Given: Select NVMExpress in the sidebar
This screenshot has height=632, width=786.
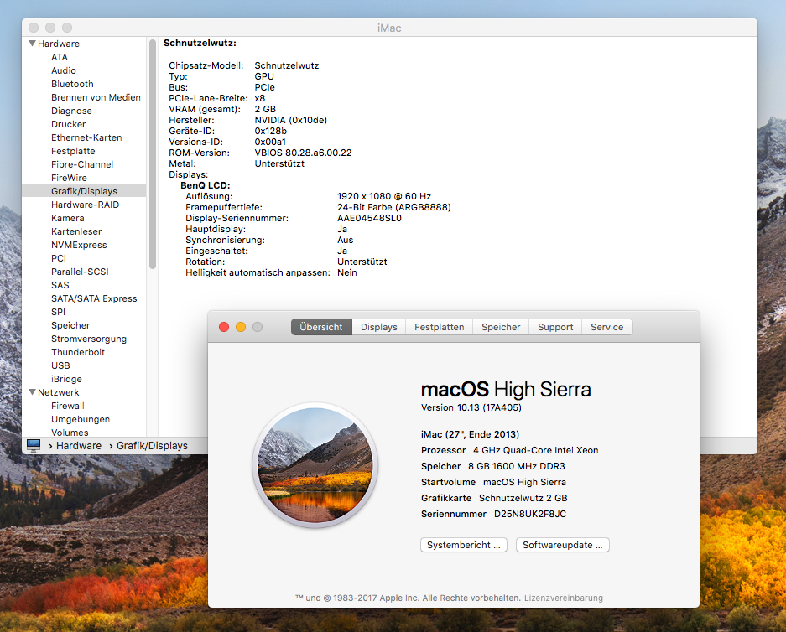Looking at the screenshot, I should click(79, 245).
